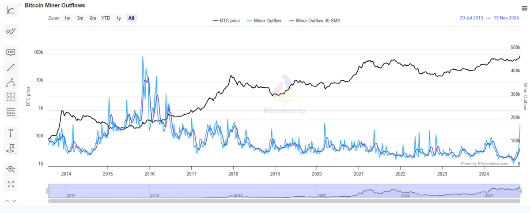This screenshot has height=213, width=530.
Task: Edit the start date 29 Jul 2013
Action: (472, 18)
